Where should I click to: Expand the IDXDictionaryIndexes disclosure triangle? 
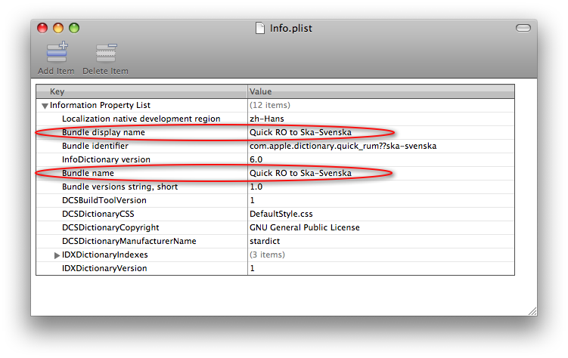[x=57, y=255]
